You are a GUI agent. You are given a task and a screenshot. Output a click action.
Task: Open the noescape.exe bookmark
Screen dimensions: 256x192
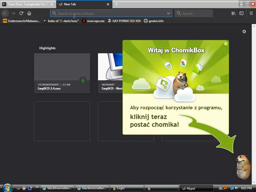[x=93, y=21]
